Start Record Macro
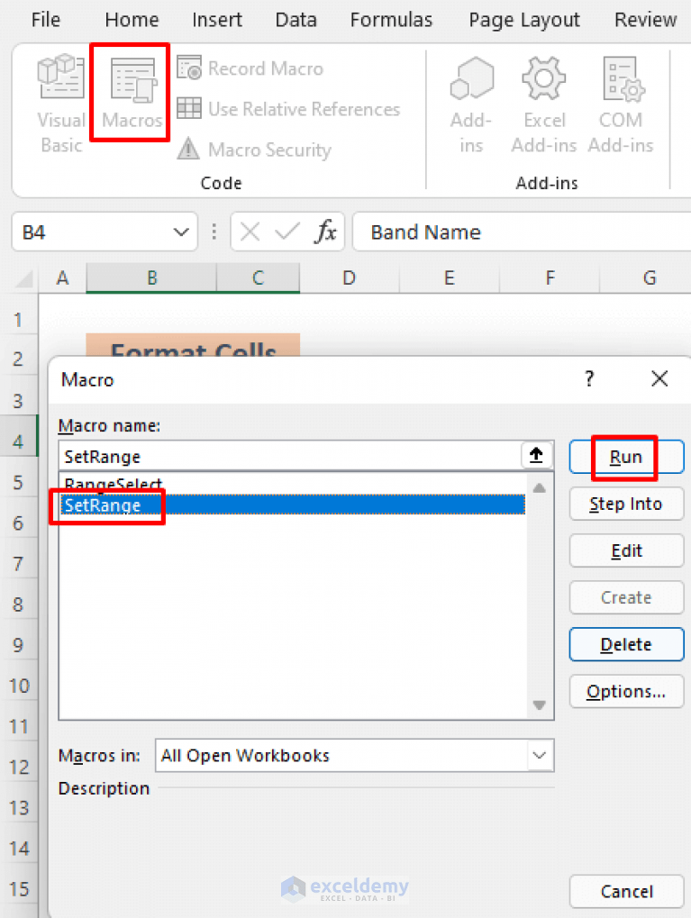 click(250, 68)
